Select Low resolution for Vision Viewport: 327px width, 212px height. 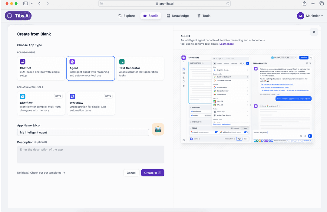[x=246, y=139]
